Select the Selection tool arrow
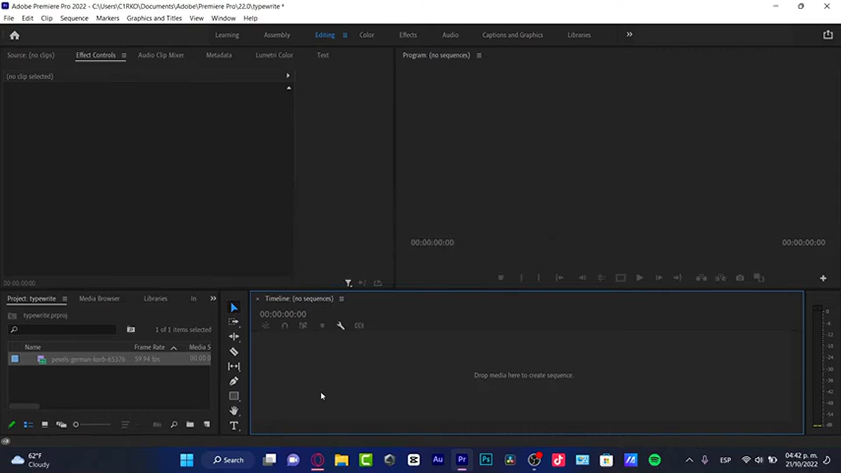This screenshot has width=841, height=473. pyautogui.click(x=234, y=308)
